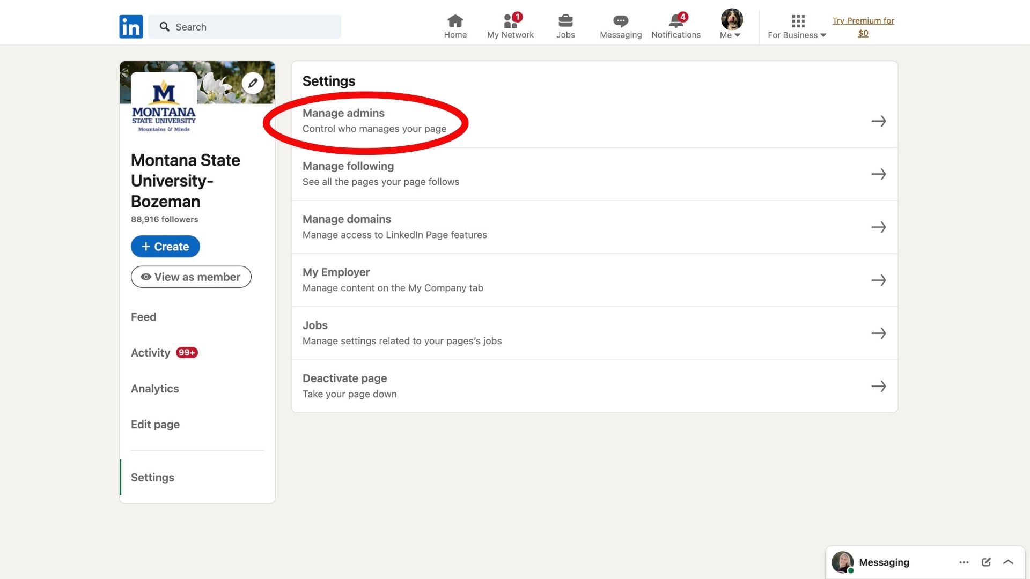Click Create page button
1030x579 pixels.
point(165,246)
